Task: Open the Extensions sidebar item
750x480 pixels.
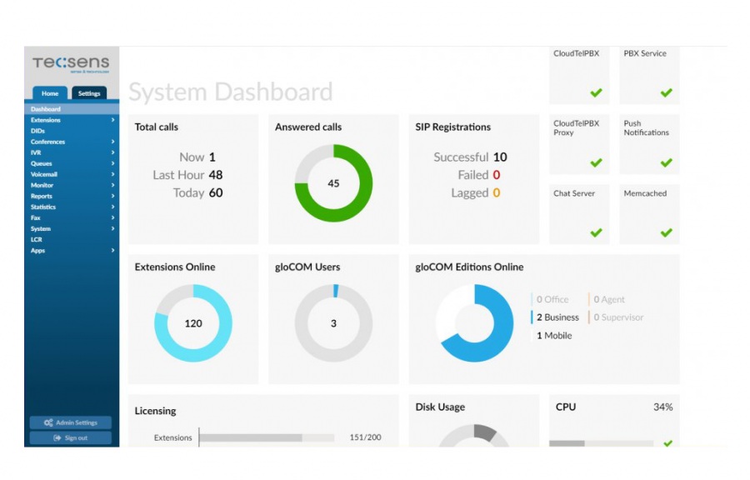Action: [72, 120]
